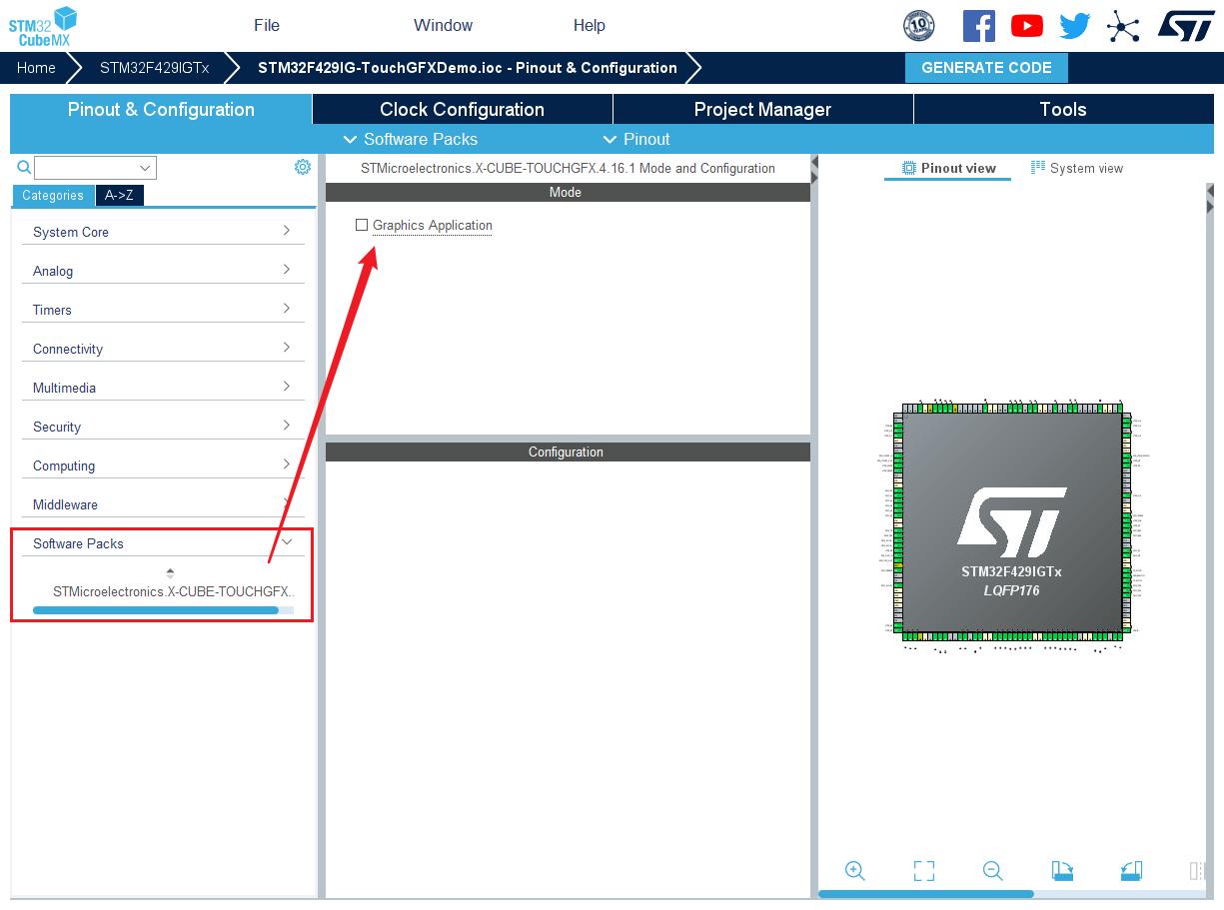
Task: Switch to the System view
Action: (1077, 168)
